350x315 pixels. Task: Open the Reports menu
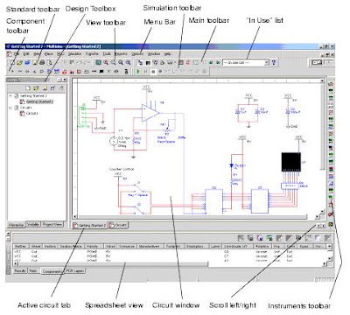pos(121,54)
